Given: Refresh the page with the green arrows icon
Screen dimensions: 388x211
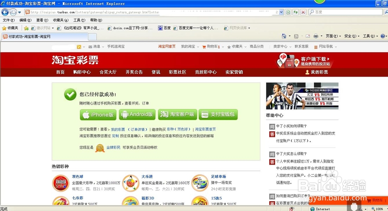Looking at the screenshot, I should click(x=295, y=12).
